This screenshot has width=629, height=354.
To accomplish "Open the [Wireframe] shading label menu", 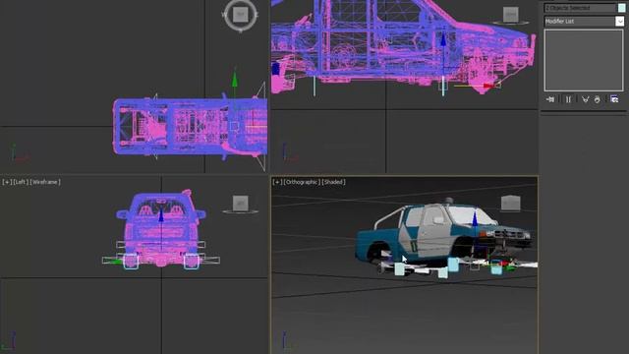I will (x=45, y=182).
